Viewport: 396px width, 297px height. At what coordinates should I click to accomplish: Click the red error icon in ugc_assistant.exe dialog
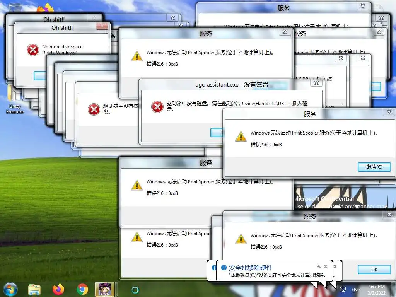[157, 106]
